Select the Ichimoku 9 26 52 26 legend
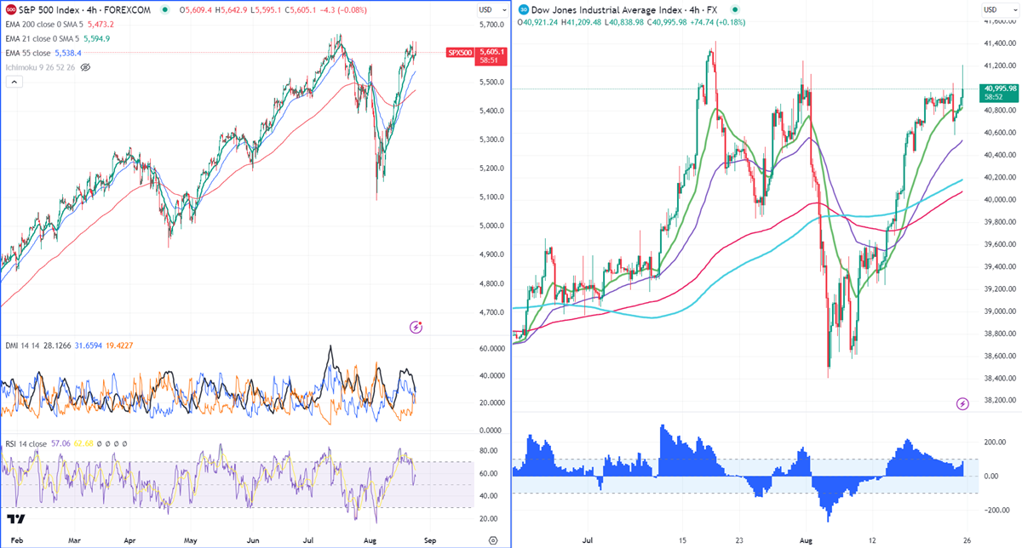Viewport: 1022px width, 548px height. coord(39,66)
